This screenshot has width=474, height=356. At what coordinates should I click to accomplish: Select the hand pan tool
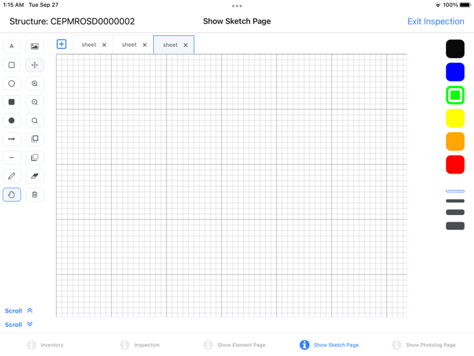coord(12,195)
